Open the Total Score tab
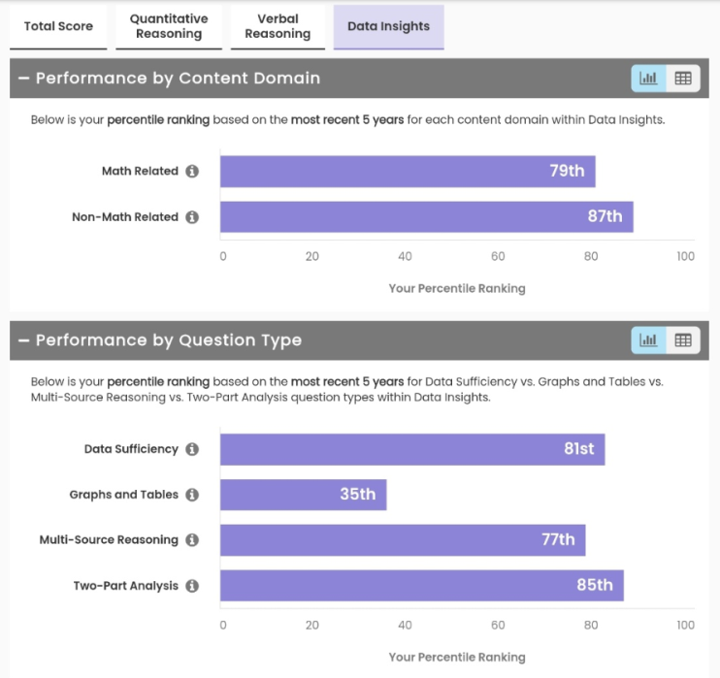 click(58, 26)
